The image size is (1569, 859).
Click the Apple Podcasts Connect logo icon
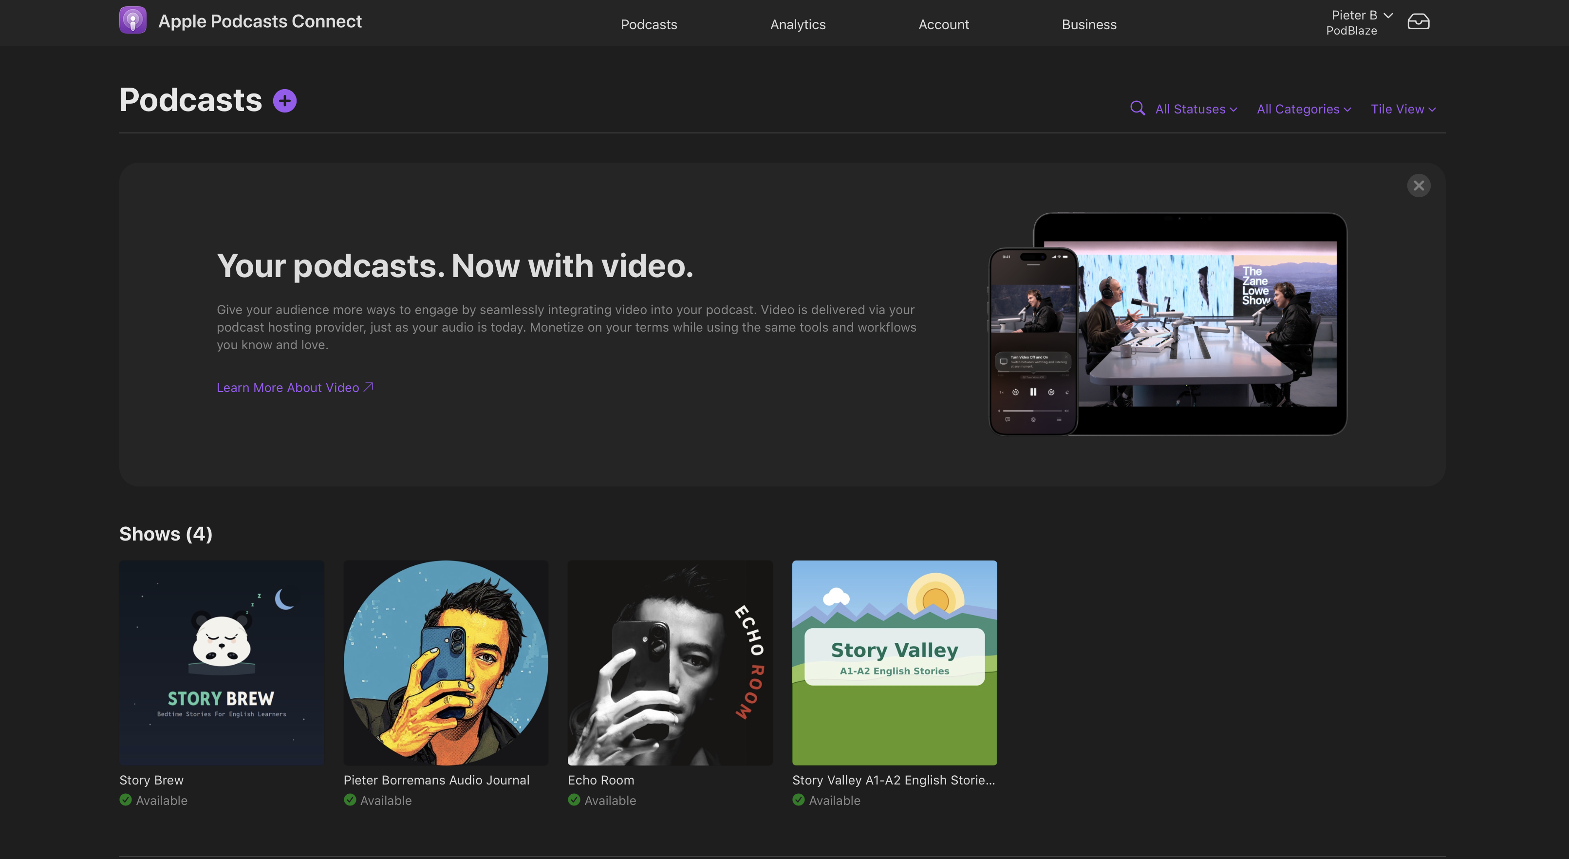pos(133,20)
